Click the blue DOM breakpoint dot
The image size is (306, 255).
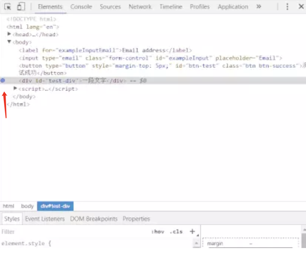3,81
